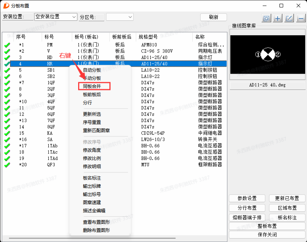
Task: Click the minus icon to remove stamp
Action: point(301,18)
